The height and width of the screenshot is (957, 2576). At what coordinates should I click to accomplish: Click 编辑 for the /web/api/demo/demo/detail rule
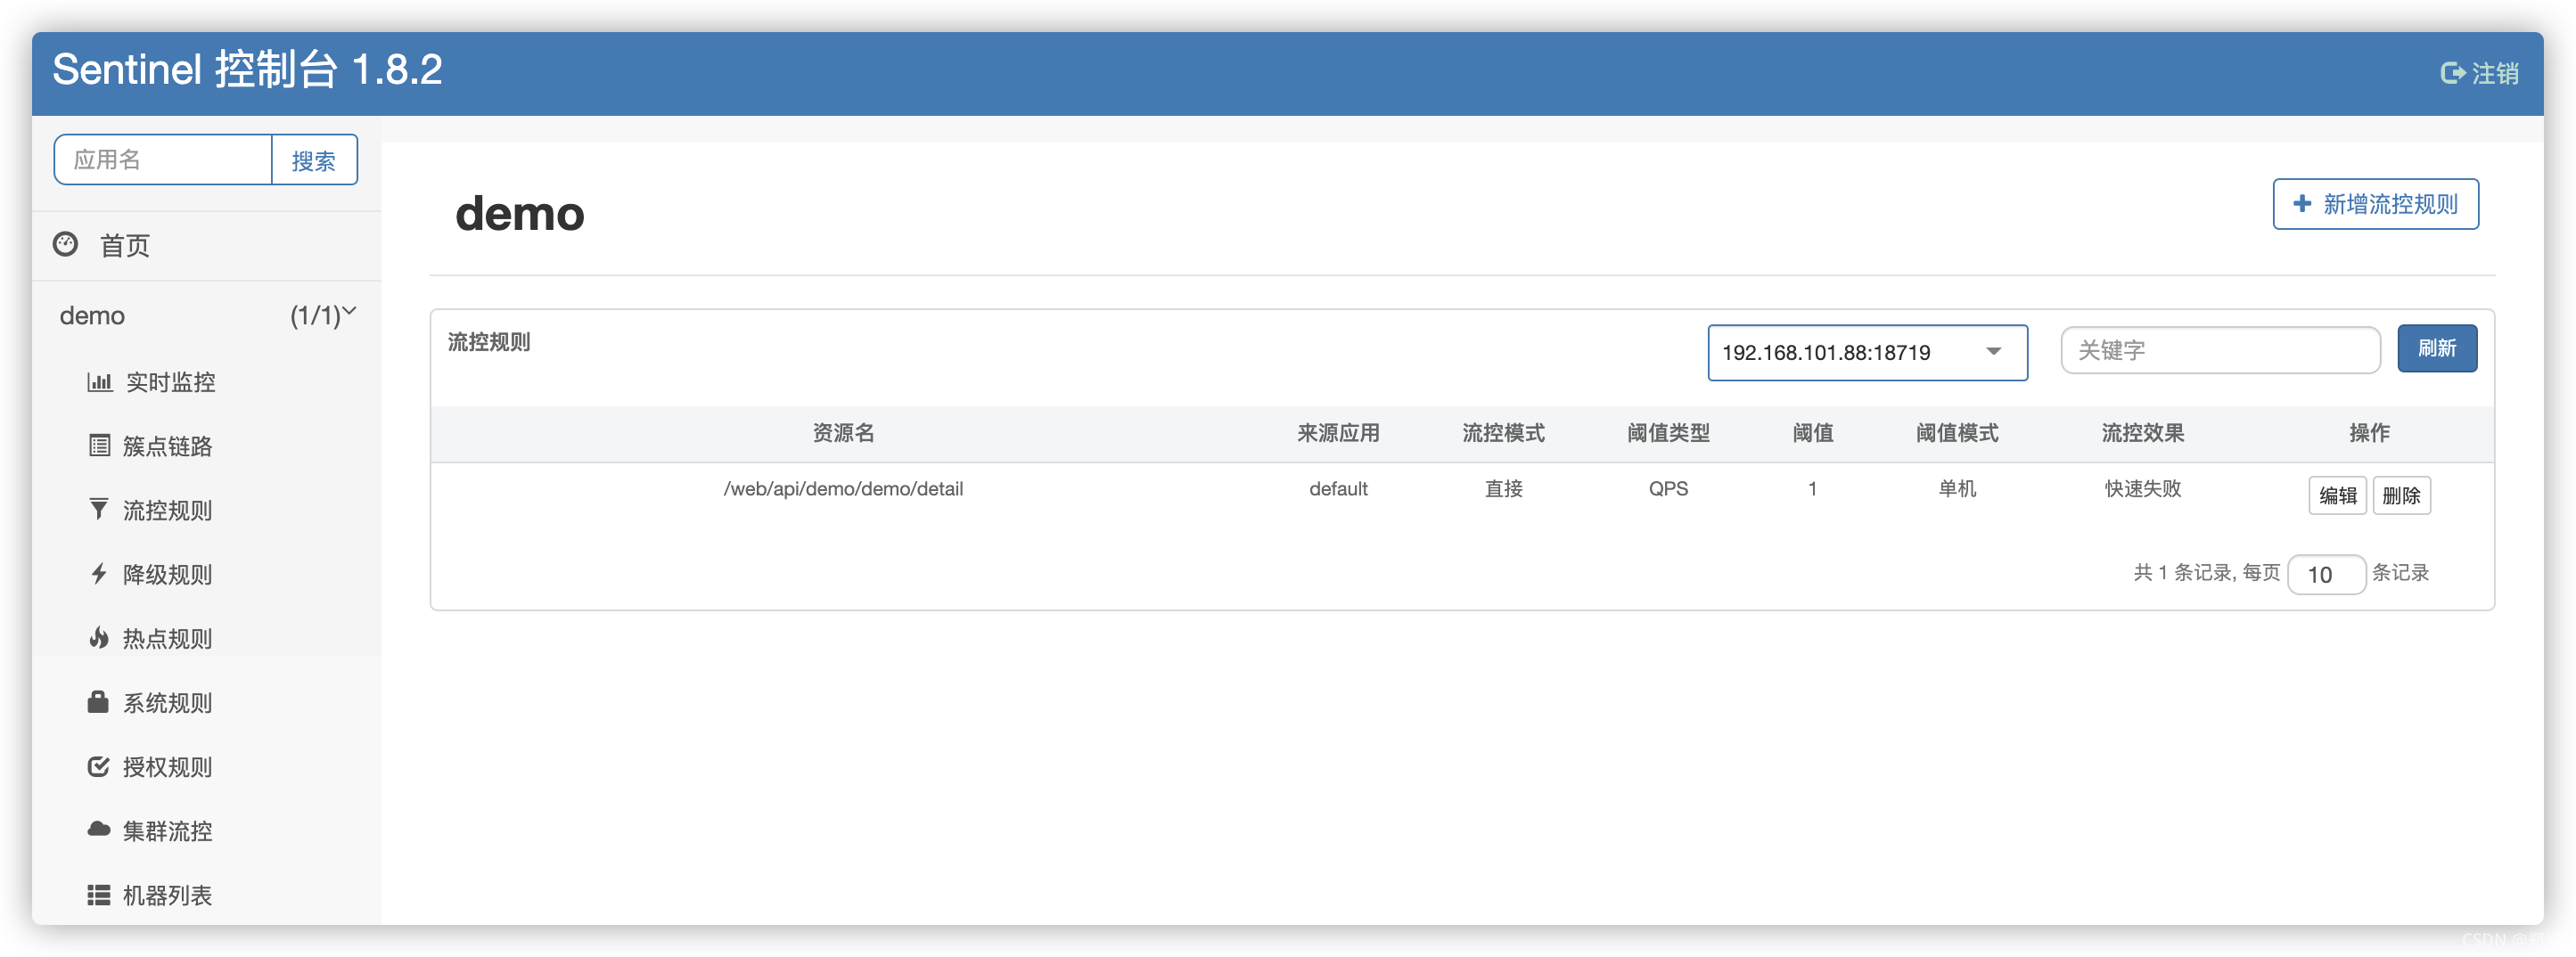(x=2337, y=495)
